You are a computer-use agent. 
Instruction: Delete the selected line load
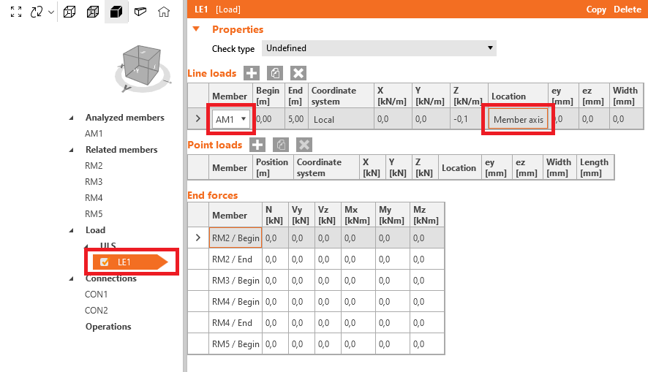(x=298, y=73)
